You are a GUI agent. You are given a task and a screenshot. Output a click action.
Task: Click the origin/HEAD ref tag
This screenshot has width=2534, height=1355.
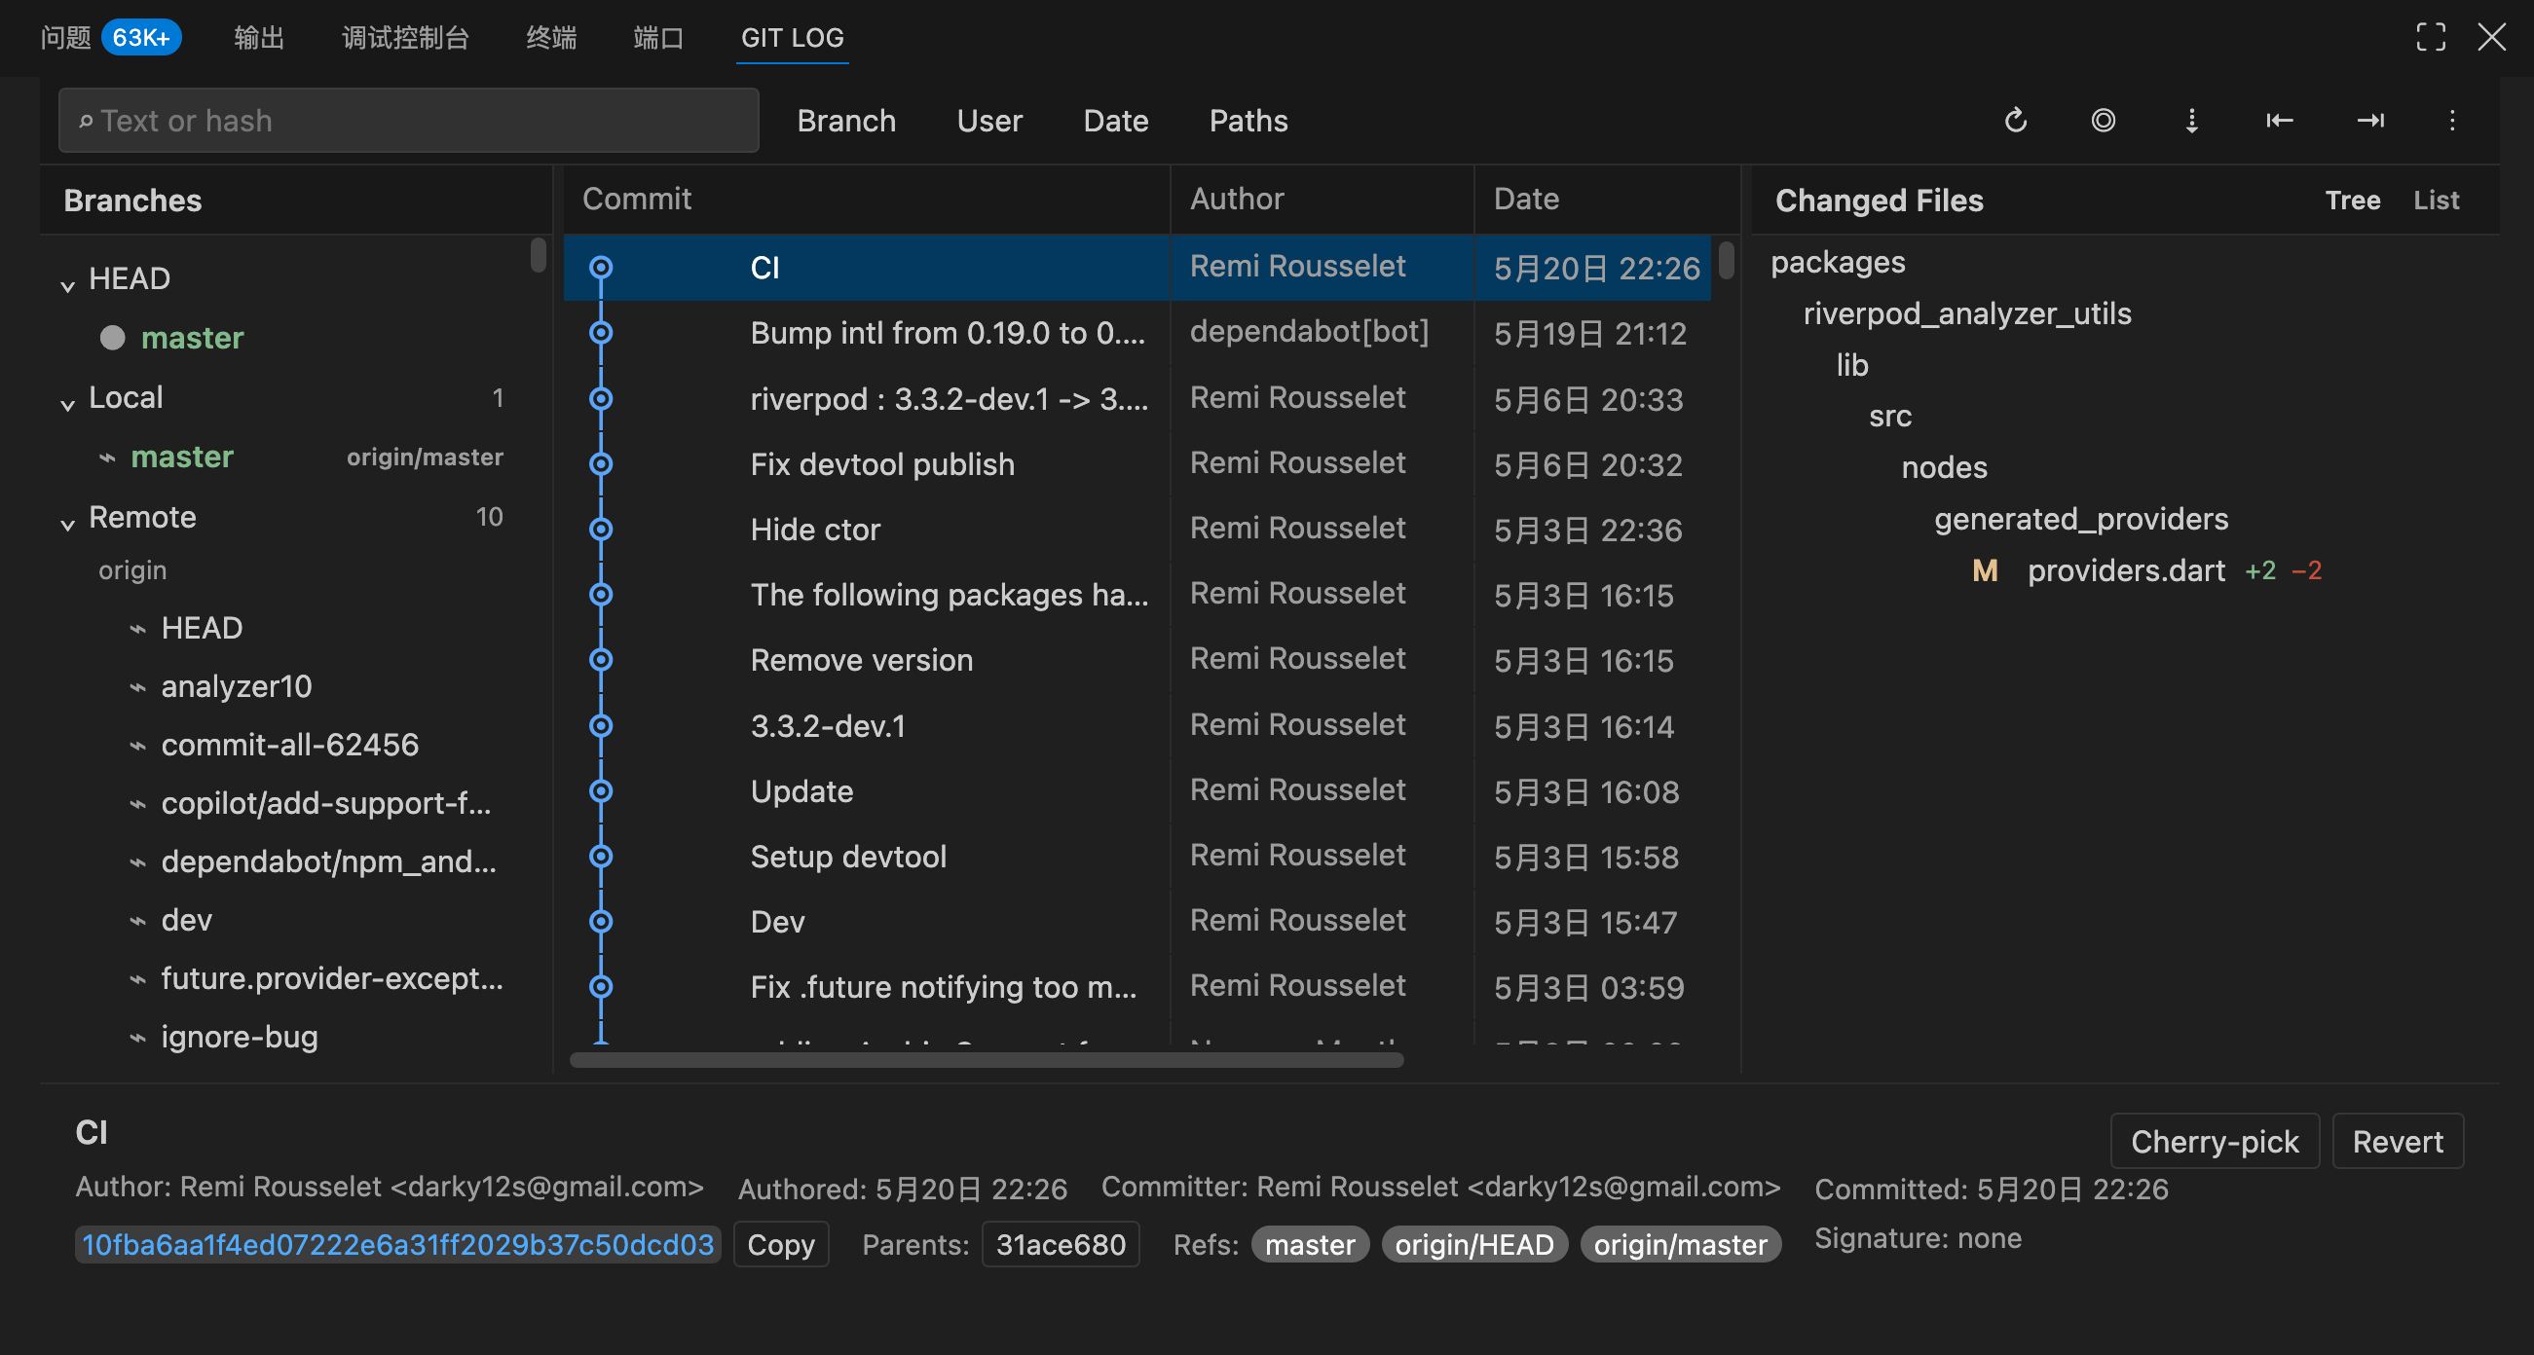tap(1473, 1244)
